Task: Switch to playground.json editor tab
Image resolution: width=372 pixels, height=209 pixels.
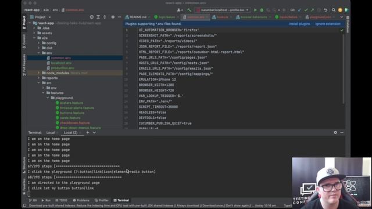Action: pos(320,17)
